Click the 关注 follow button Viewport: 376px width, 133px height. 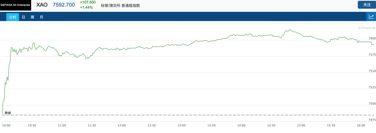367,5
